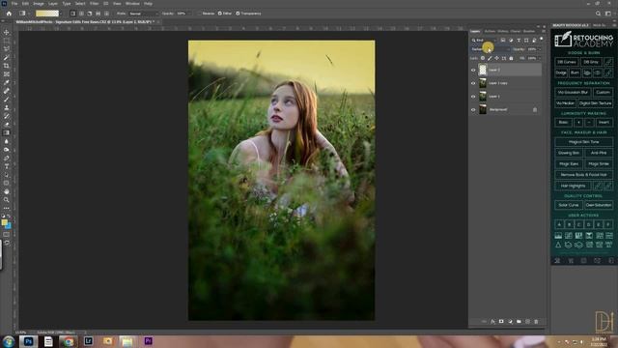Open the layer style fx icon
618x348 pixels.
pyautogui.click(x=492, y=322)
